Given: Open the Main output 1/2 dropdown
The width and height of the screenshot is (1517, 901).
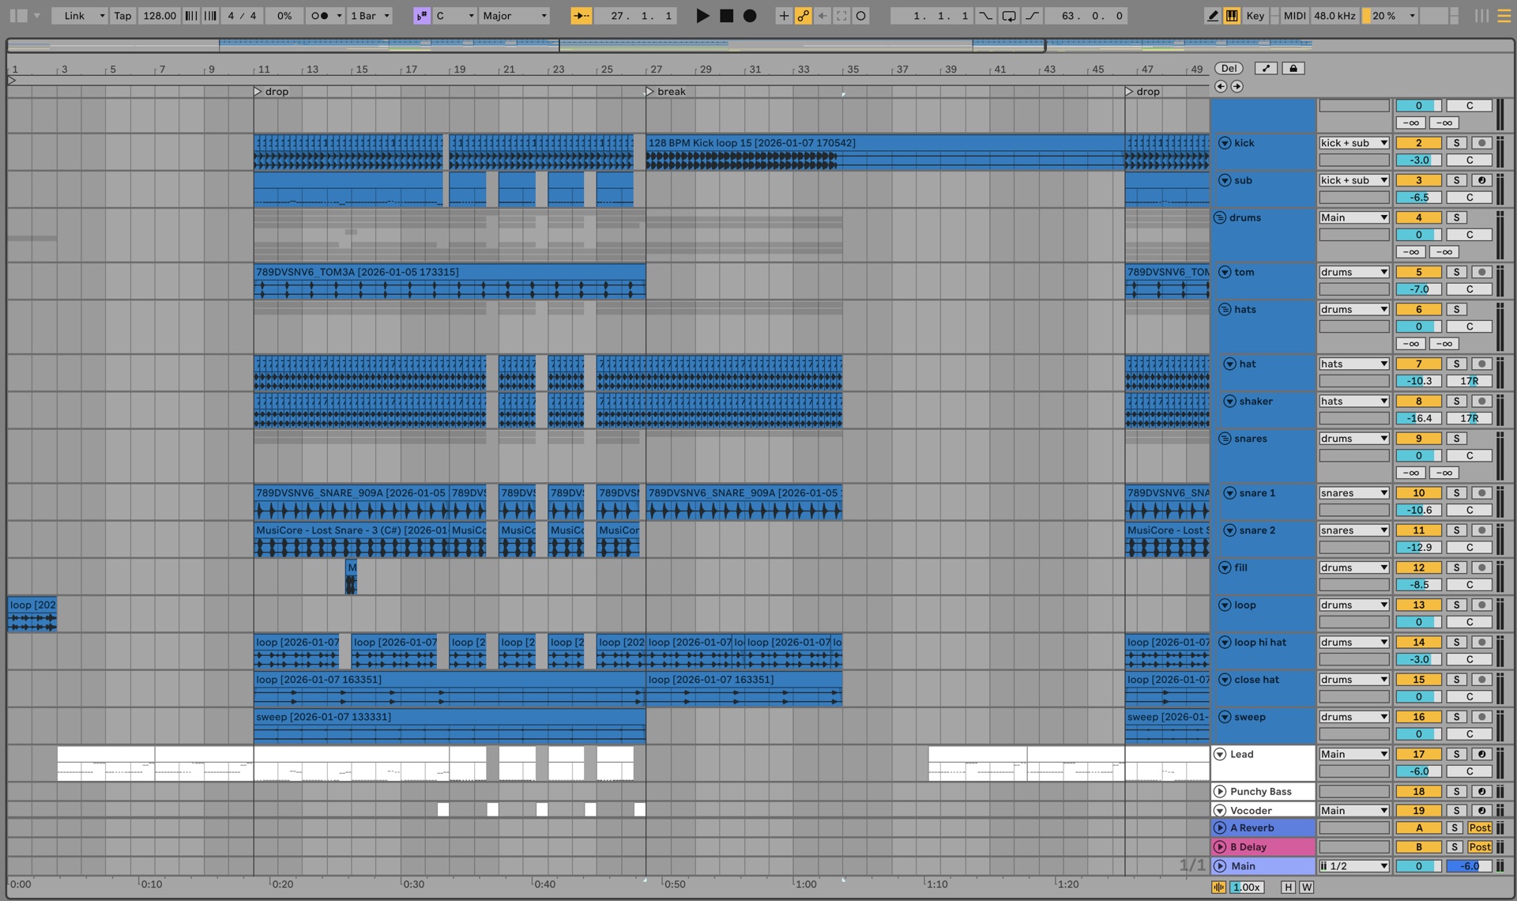Looking at the screenshot, I should tap(1353, 866).
